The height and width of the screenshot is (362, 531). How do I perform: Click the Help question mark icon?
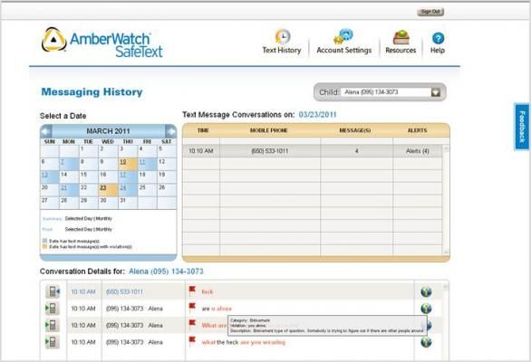click(438, 38)
